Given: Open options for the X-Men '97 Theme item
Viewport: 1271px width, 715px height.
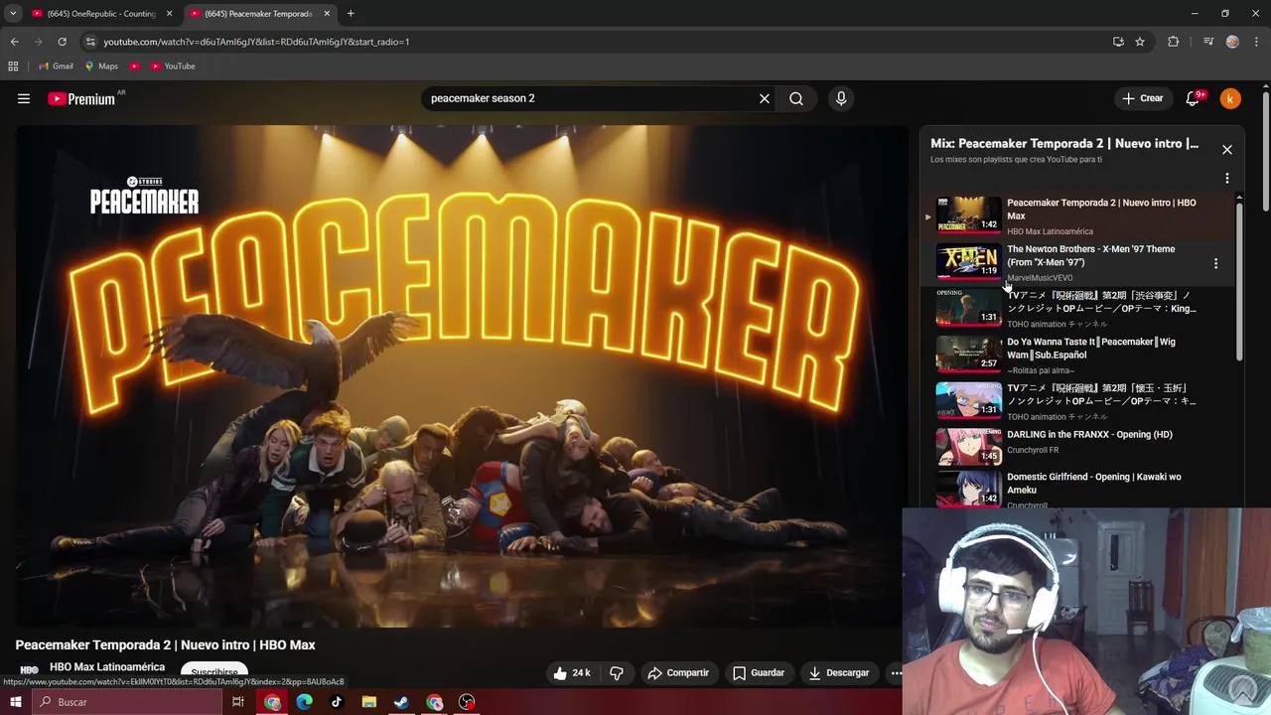Looking at the screenshot, I should [x=1215, y=263].
